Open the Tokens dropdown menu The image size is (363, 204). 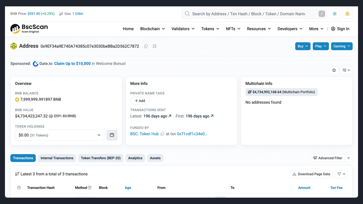tap(210, 29)
